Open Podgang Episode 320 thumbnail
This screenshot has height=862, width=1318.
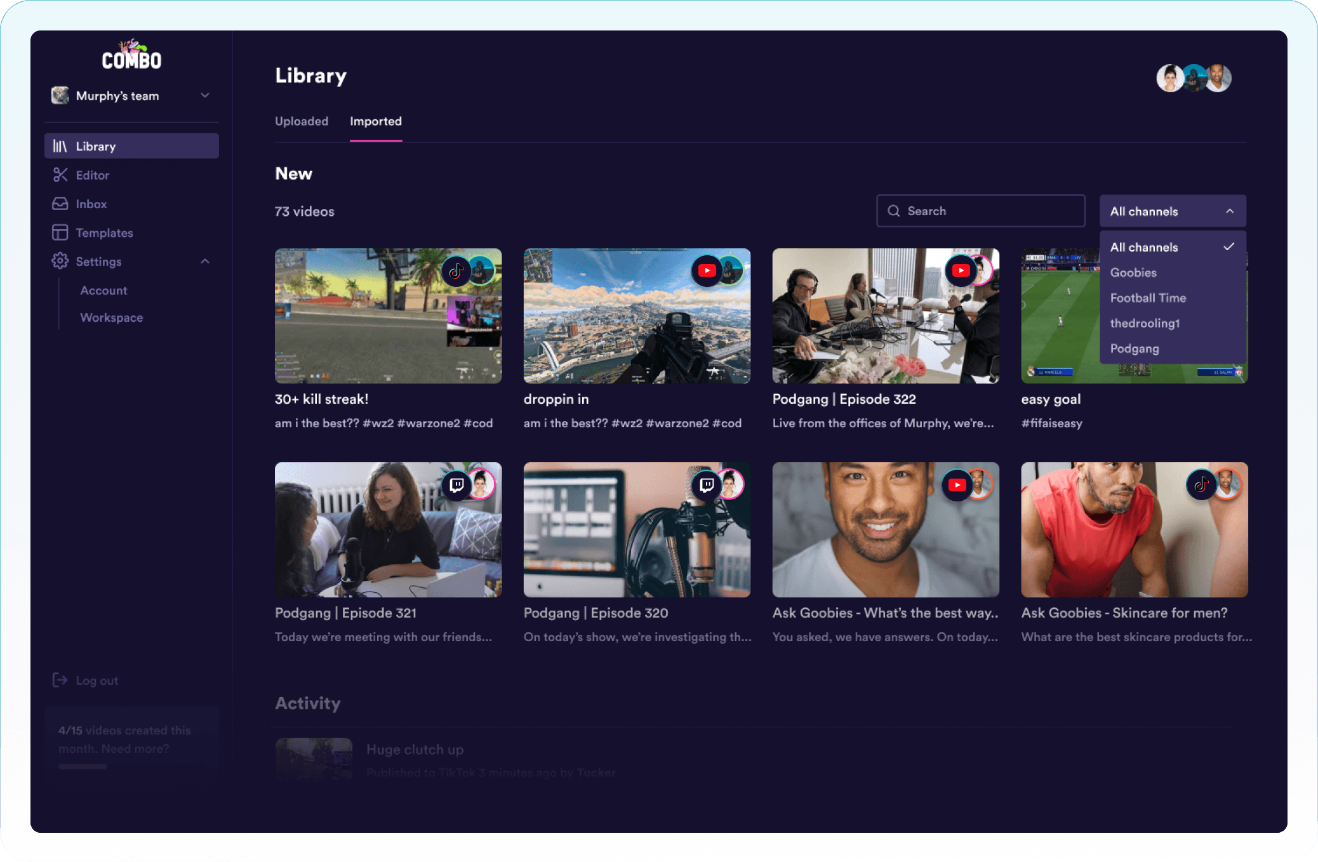click(x=637, y=529)
